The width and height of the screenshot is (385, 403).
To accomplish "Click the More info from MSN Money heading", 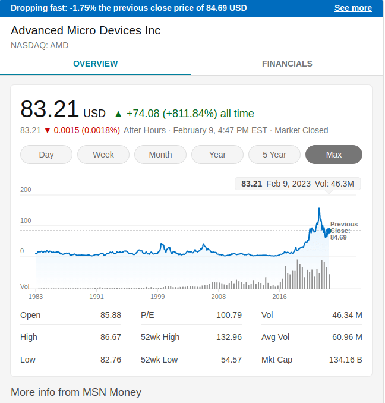I will pyautogui.click(x=76, y=392).
